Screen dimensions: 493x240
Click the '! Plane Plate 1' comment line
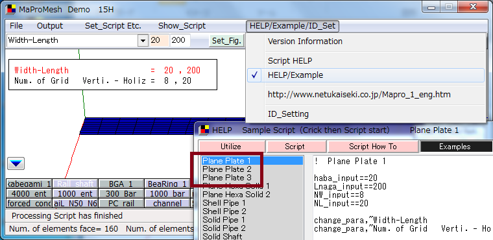coord(350,162)
